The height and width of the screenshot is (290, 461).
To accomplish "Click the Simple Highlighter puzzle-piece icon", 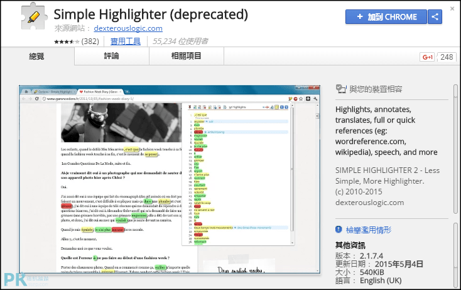I will [34, 17].
